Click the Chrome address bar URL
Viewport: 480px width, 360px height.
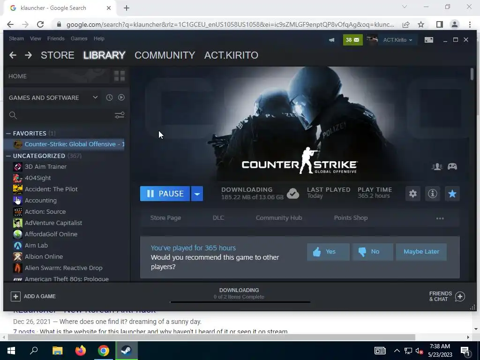click(x=230, y=24)
